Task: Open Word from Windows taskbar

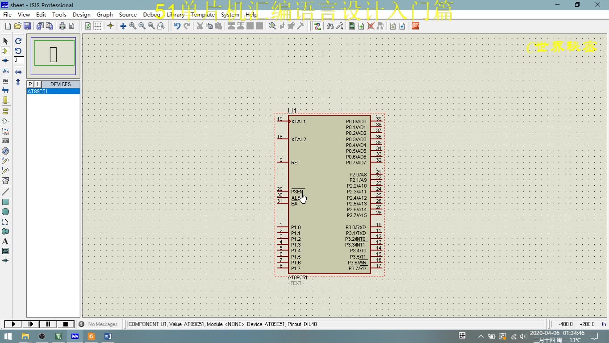Action: coord(108,336)
